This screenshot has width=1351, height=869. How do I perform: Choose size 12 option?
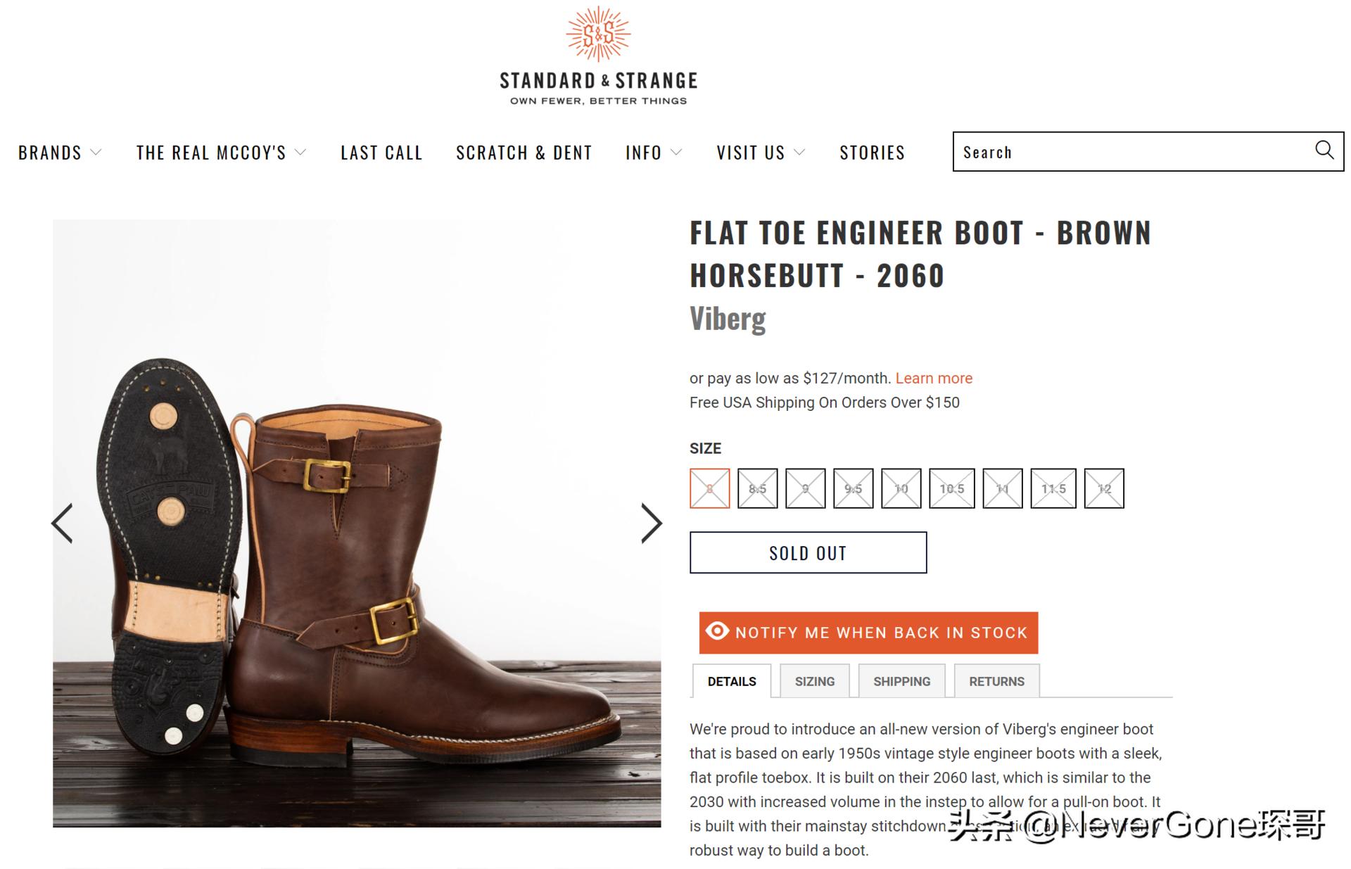(1104, 488)
